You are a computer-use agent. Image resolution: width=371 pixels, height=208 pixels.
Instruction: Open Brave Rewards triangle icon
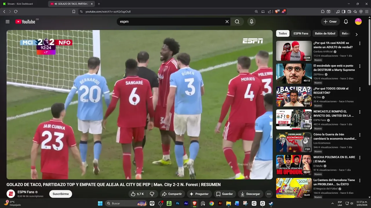click(x=283, y=12)
